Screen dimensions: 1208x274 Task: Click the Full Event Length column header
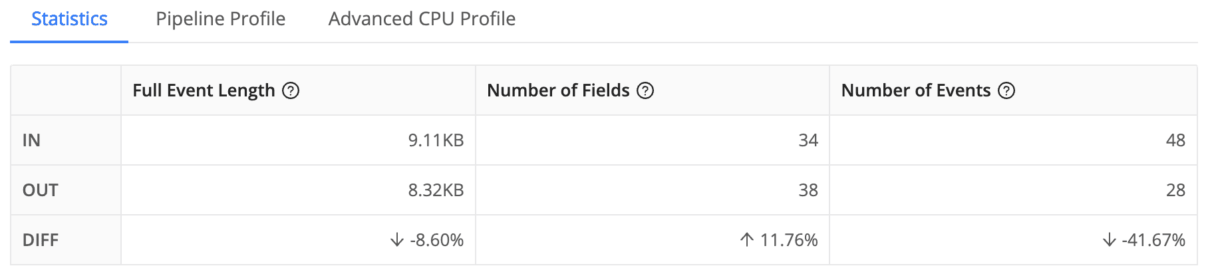204,90
